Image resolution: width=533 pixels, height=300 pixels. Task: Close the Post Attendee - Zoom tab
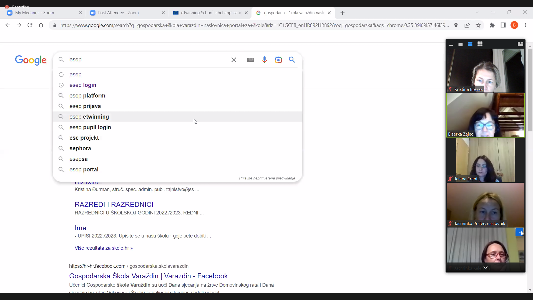(x=163, y=13)
